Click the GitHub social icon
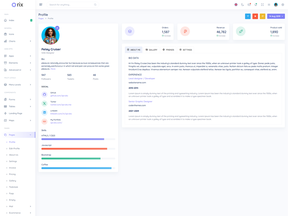This screenshot has width=288, height=216. pyautogui.click(x=44, y=94)
